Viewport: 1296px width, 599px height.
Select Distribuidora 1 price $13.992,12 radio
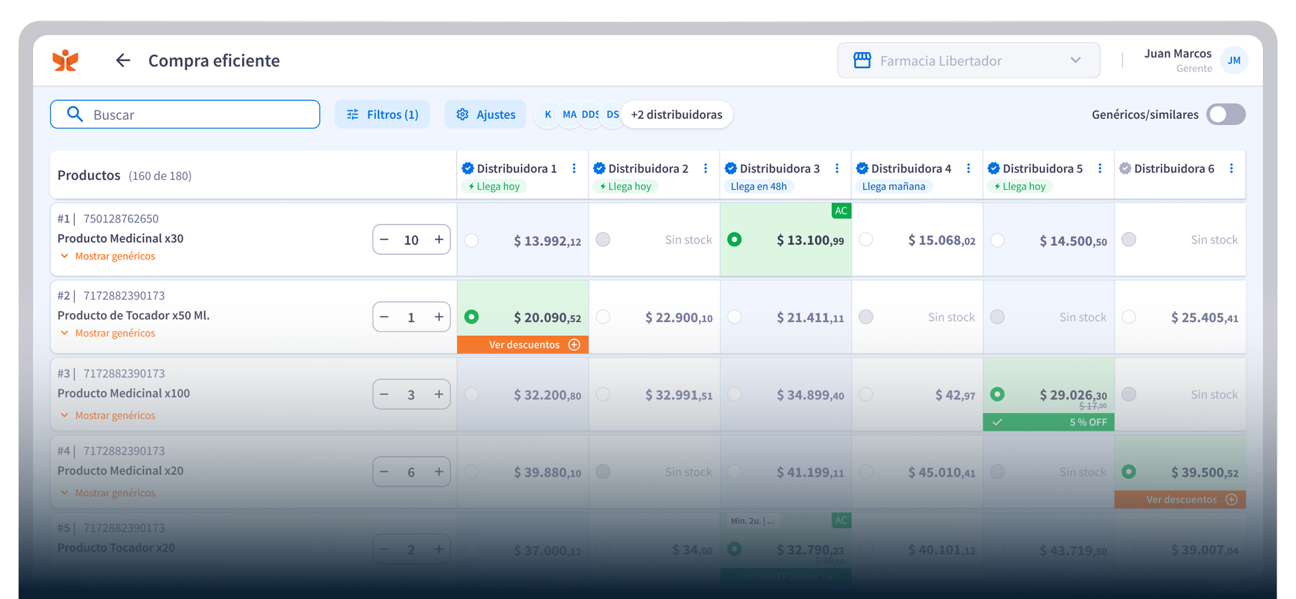point(471,240)
